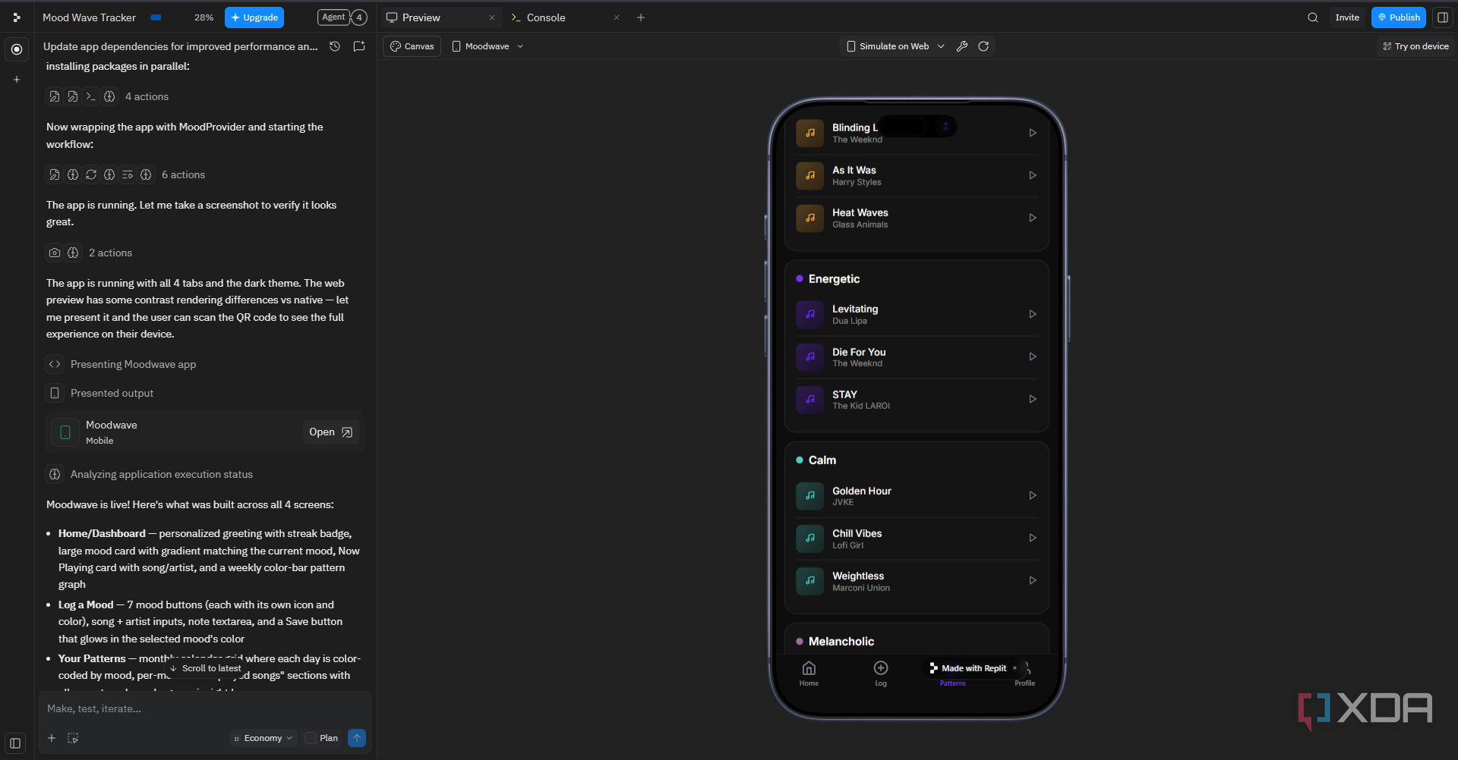Viewport: 1458px width, 760px height.
Task: Add a new tab with plus icon
Action: click(641, 17)
